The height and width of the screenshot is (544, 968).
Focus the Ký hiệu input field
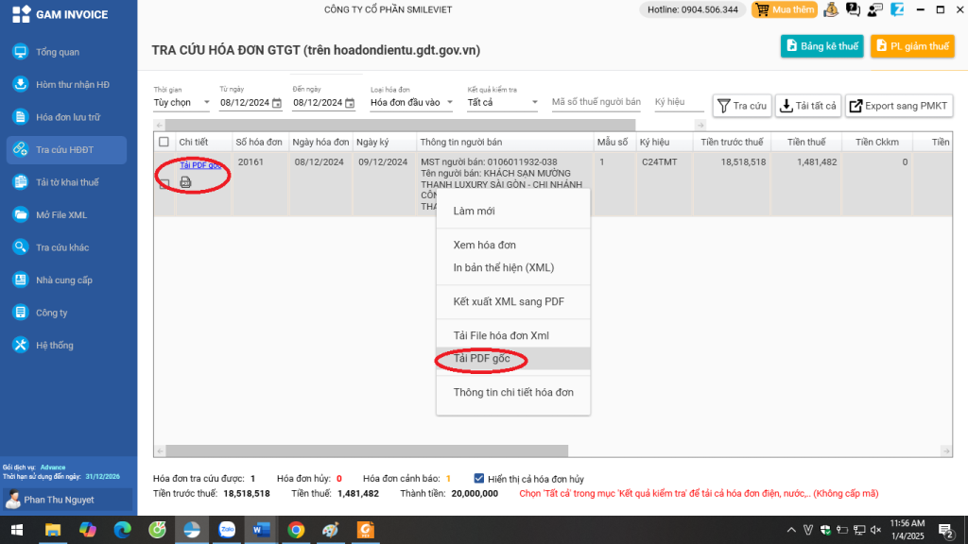coord(679,102)
